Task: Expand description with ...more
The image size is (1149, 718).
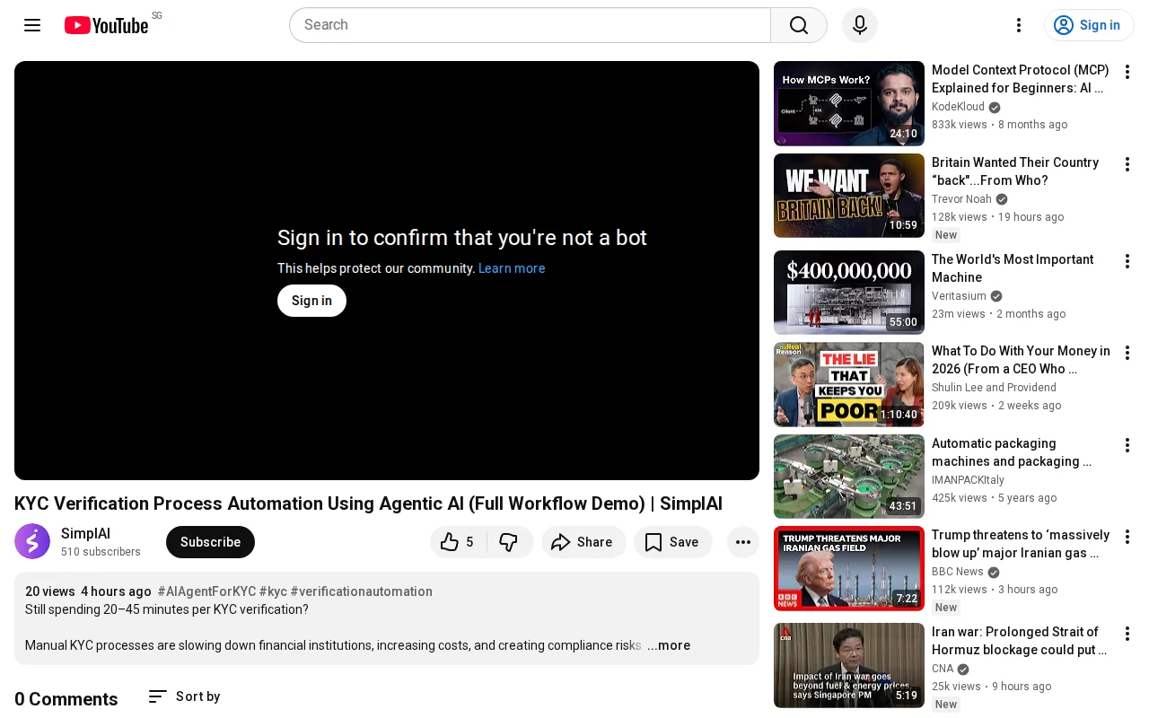Action: point(669,645)
